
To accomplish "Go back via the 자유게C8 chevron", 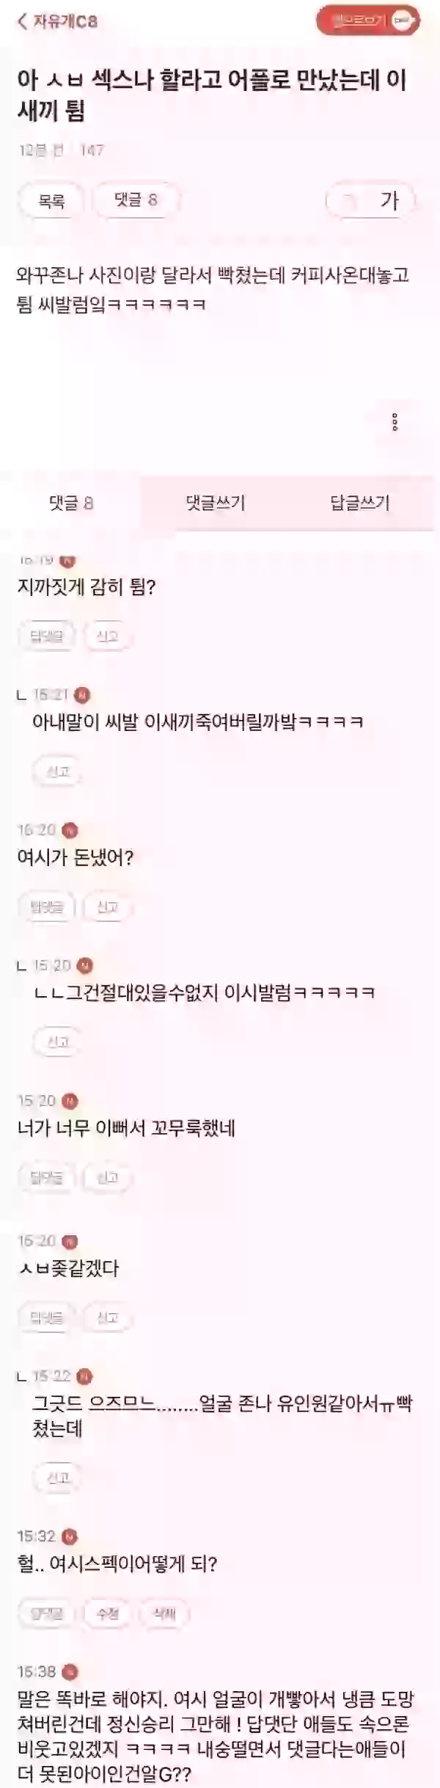I will coord(57,21).
